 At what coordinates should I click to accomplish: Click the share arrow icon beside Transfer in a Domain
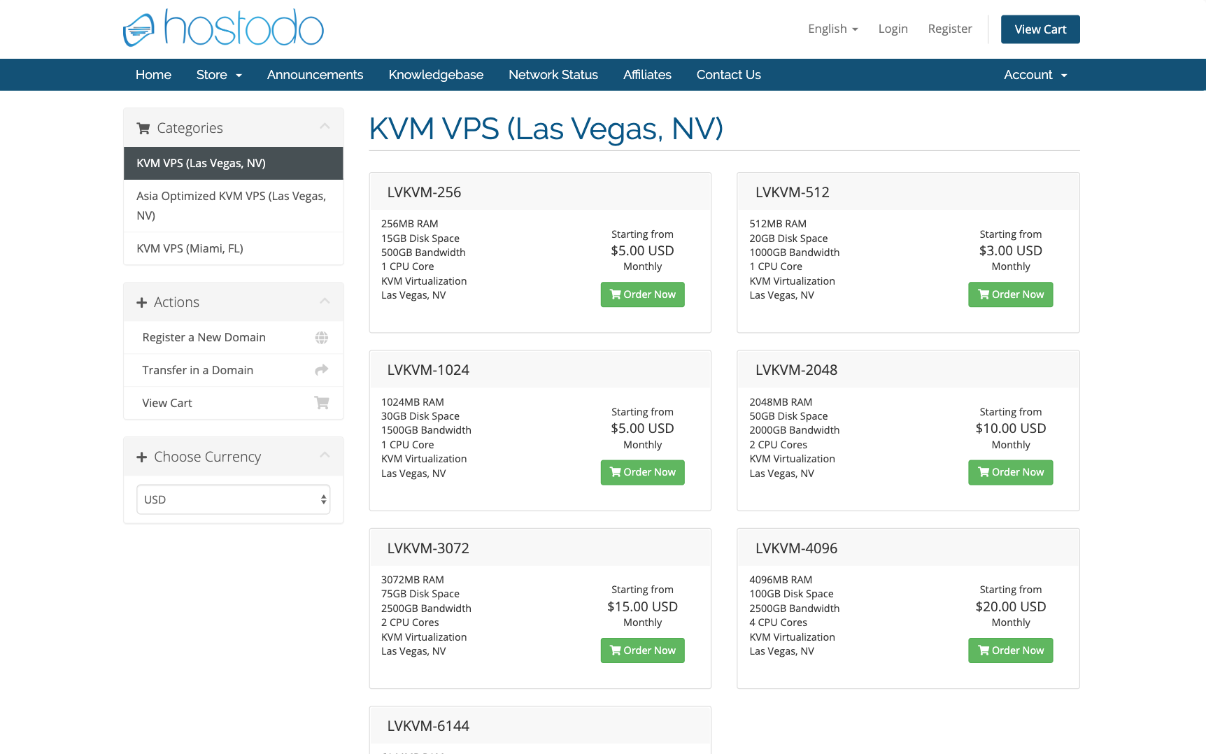pyautogui.click(x=322, y=370)
